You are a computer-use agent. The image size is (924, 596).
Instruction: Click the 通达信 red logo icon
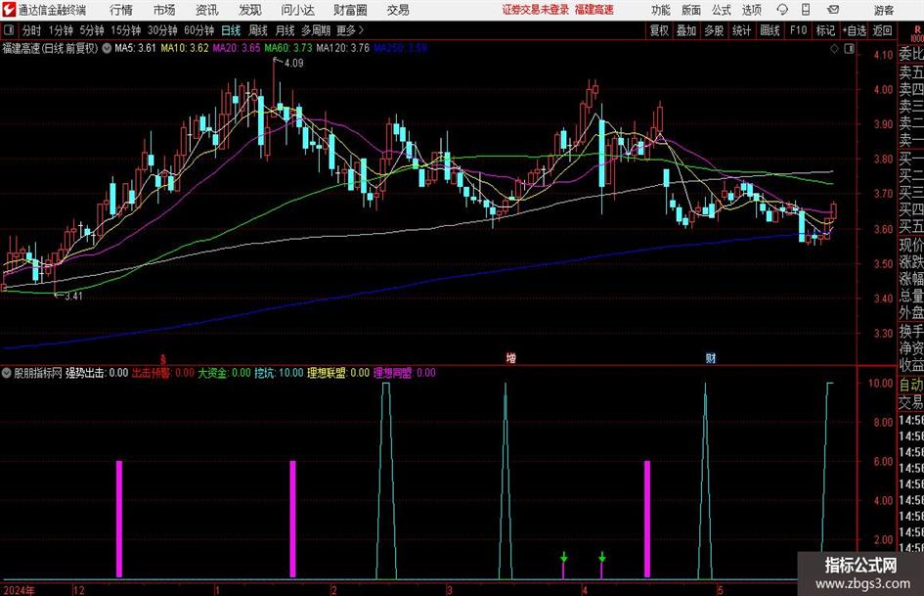pos(8,10)
